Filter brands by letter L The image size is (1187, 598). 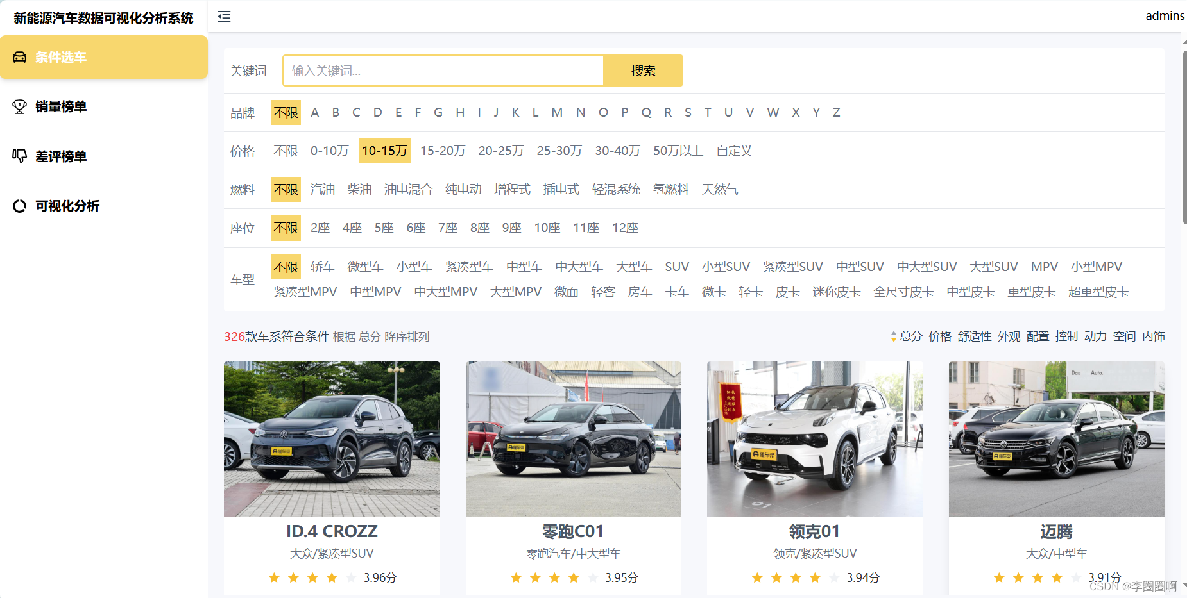(x=535, y=113)
